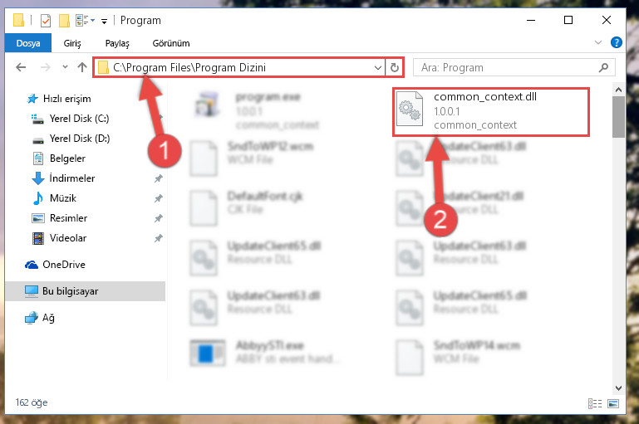Switch to large icons view

tap(613, 403)
